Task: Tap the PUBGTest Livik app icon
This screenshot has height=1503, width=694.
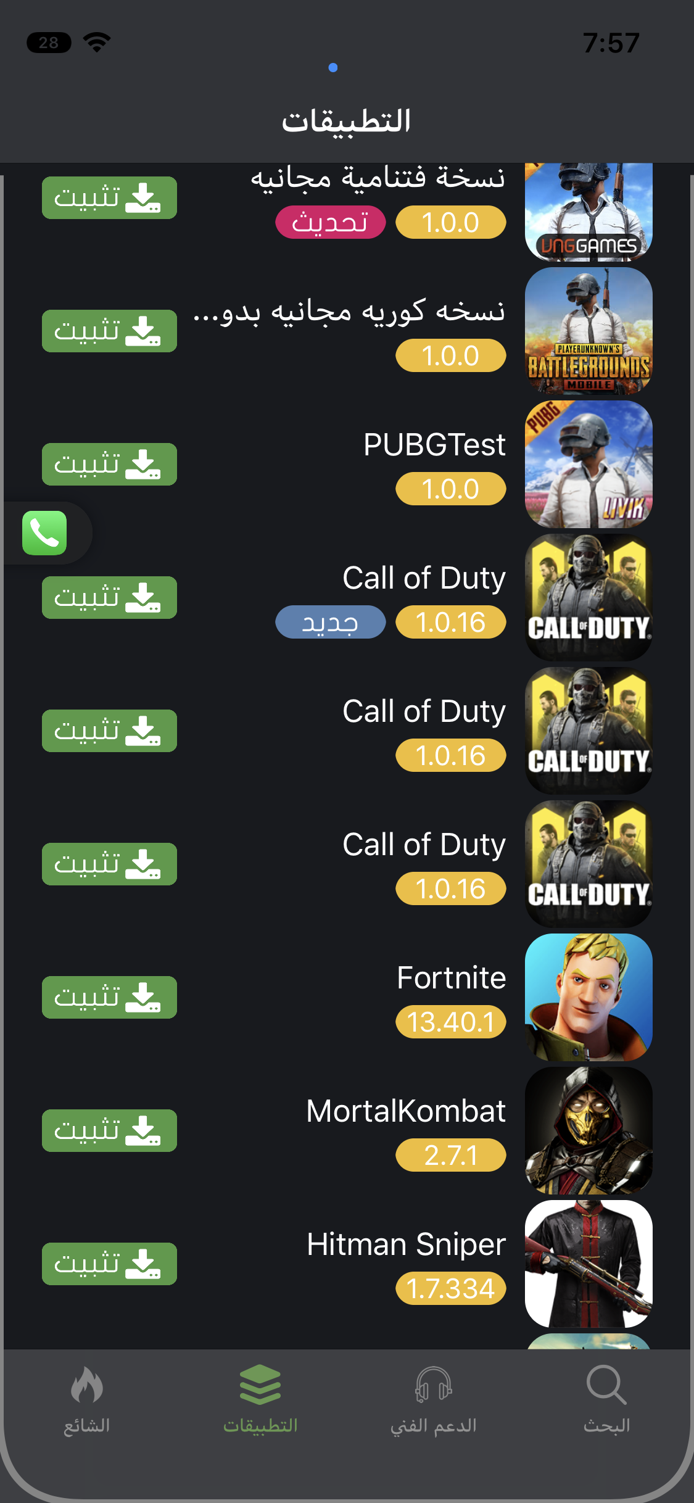Action: [x=589, y=464]
